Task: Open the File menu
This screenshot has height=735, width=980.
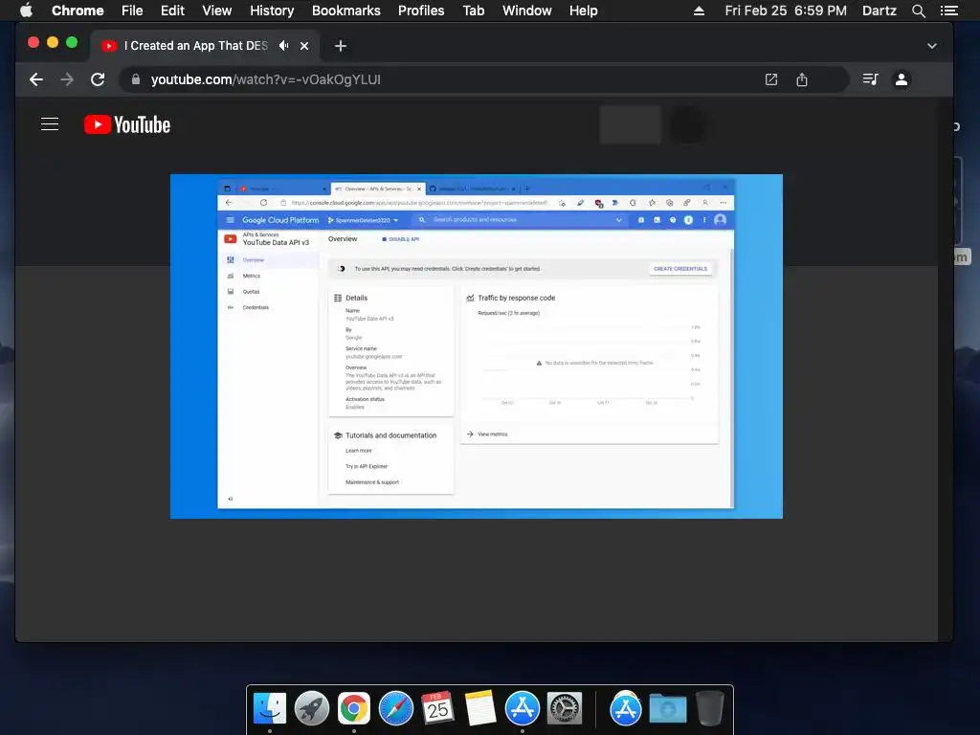Action: (132, 11)
